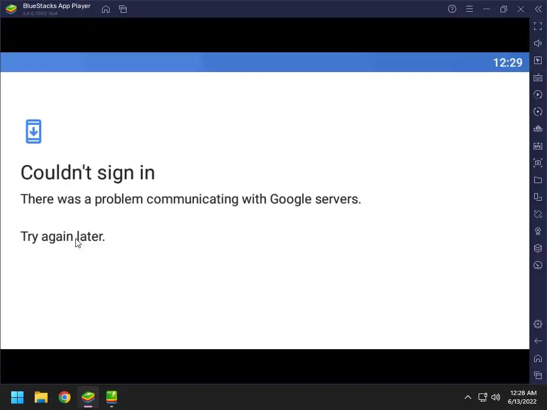The height and width of the screenshot is (410, 547).
Task: Open BlueStacks settings gear icon
Action: [x=538, y=324]
